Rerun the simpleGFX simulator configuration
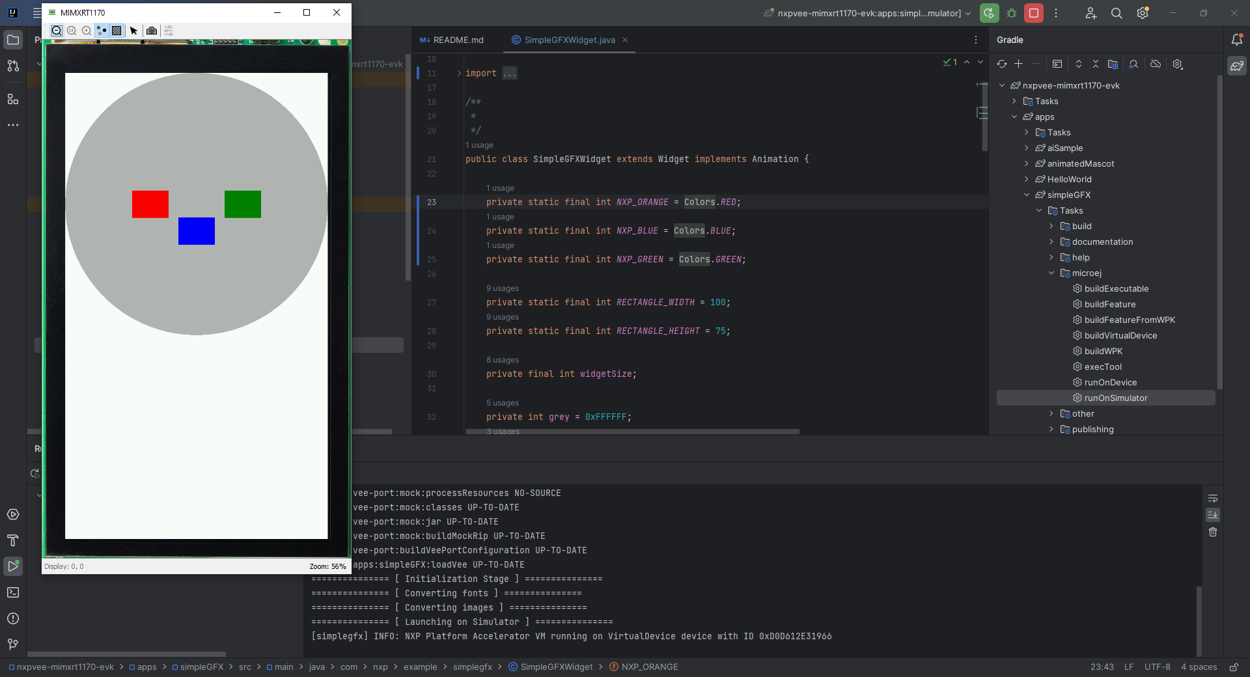 989,13
